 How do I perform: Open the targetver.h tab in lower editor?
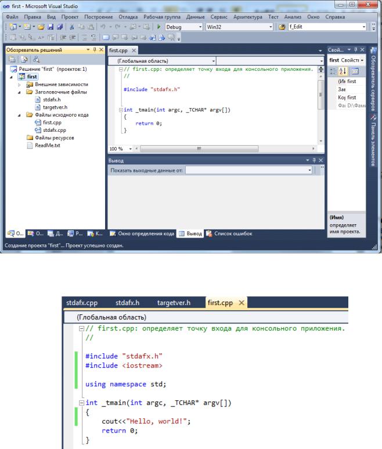point(174,303)
